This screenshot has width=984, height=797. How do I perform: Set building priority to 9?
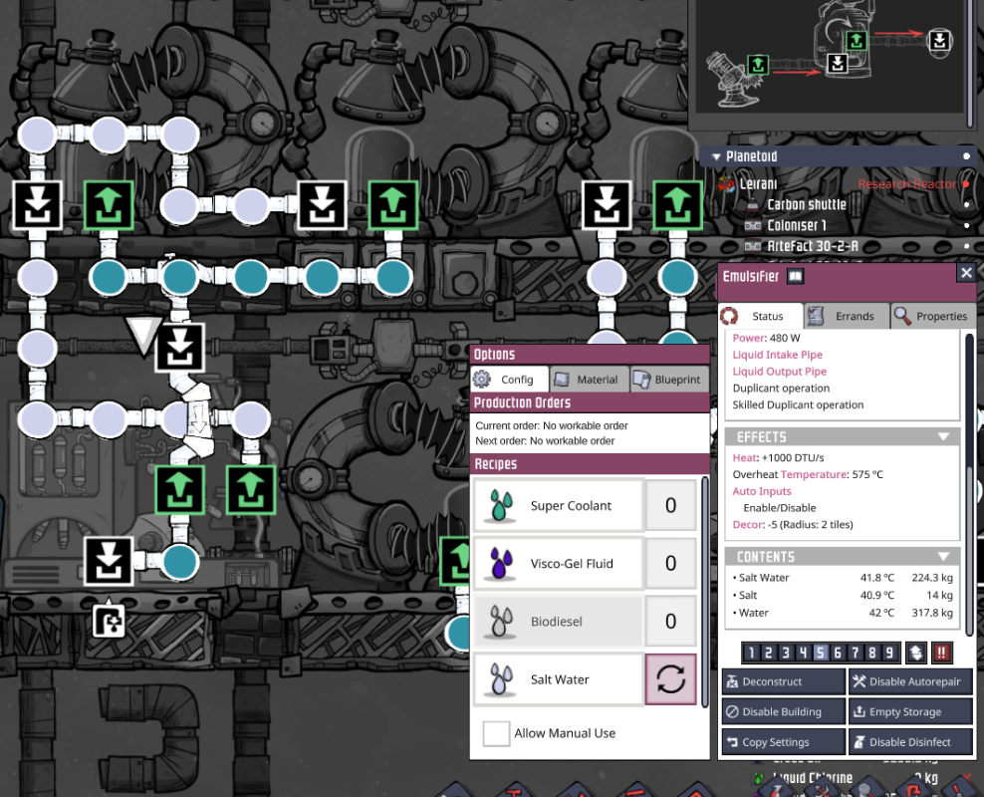[889, 653]
